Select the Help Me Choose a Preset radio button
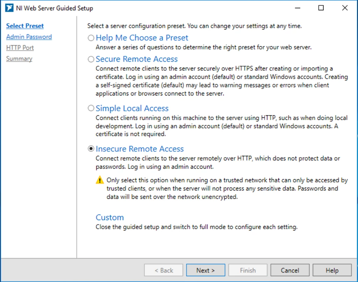The image size is (358, 282). coord(91,38)
